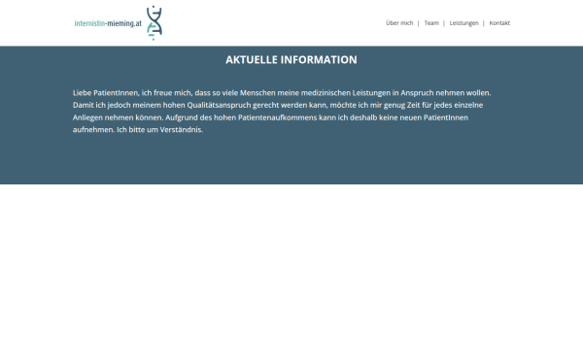Open the Leistungen menu item
Image resolution: width=583 pixels, height=364 pixels.
pos(464,23)
